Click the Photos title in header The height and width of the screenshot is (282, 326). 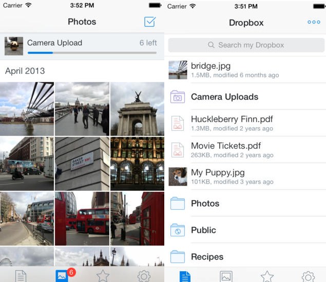click(82, 22)
